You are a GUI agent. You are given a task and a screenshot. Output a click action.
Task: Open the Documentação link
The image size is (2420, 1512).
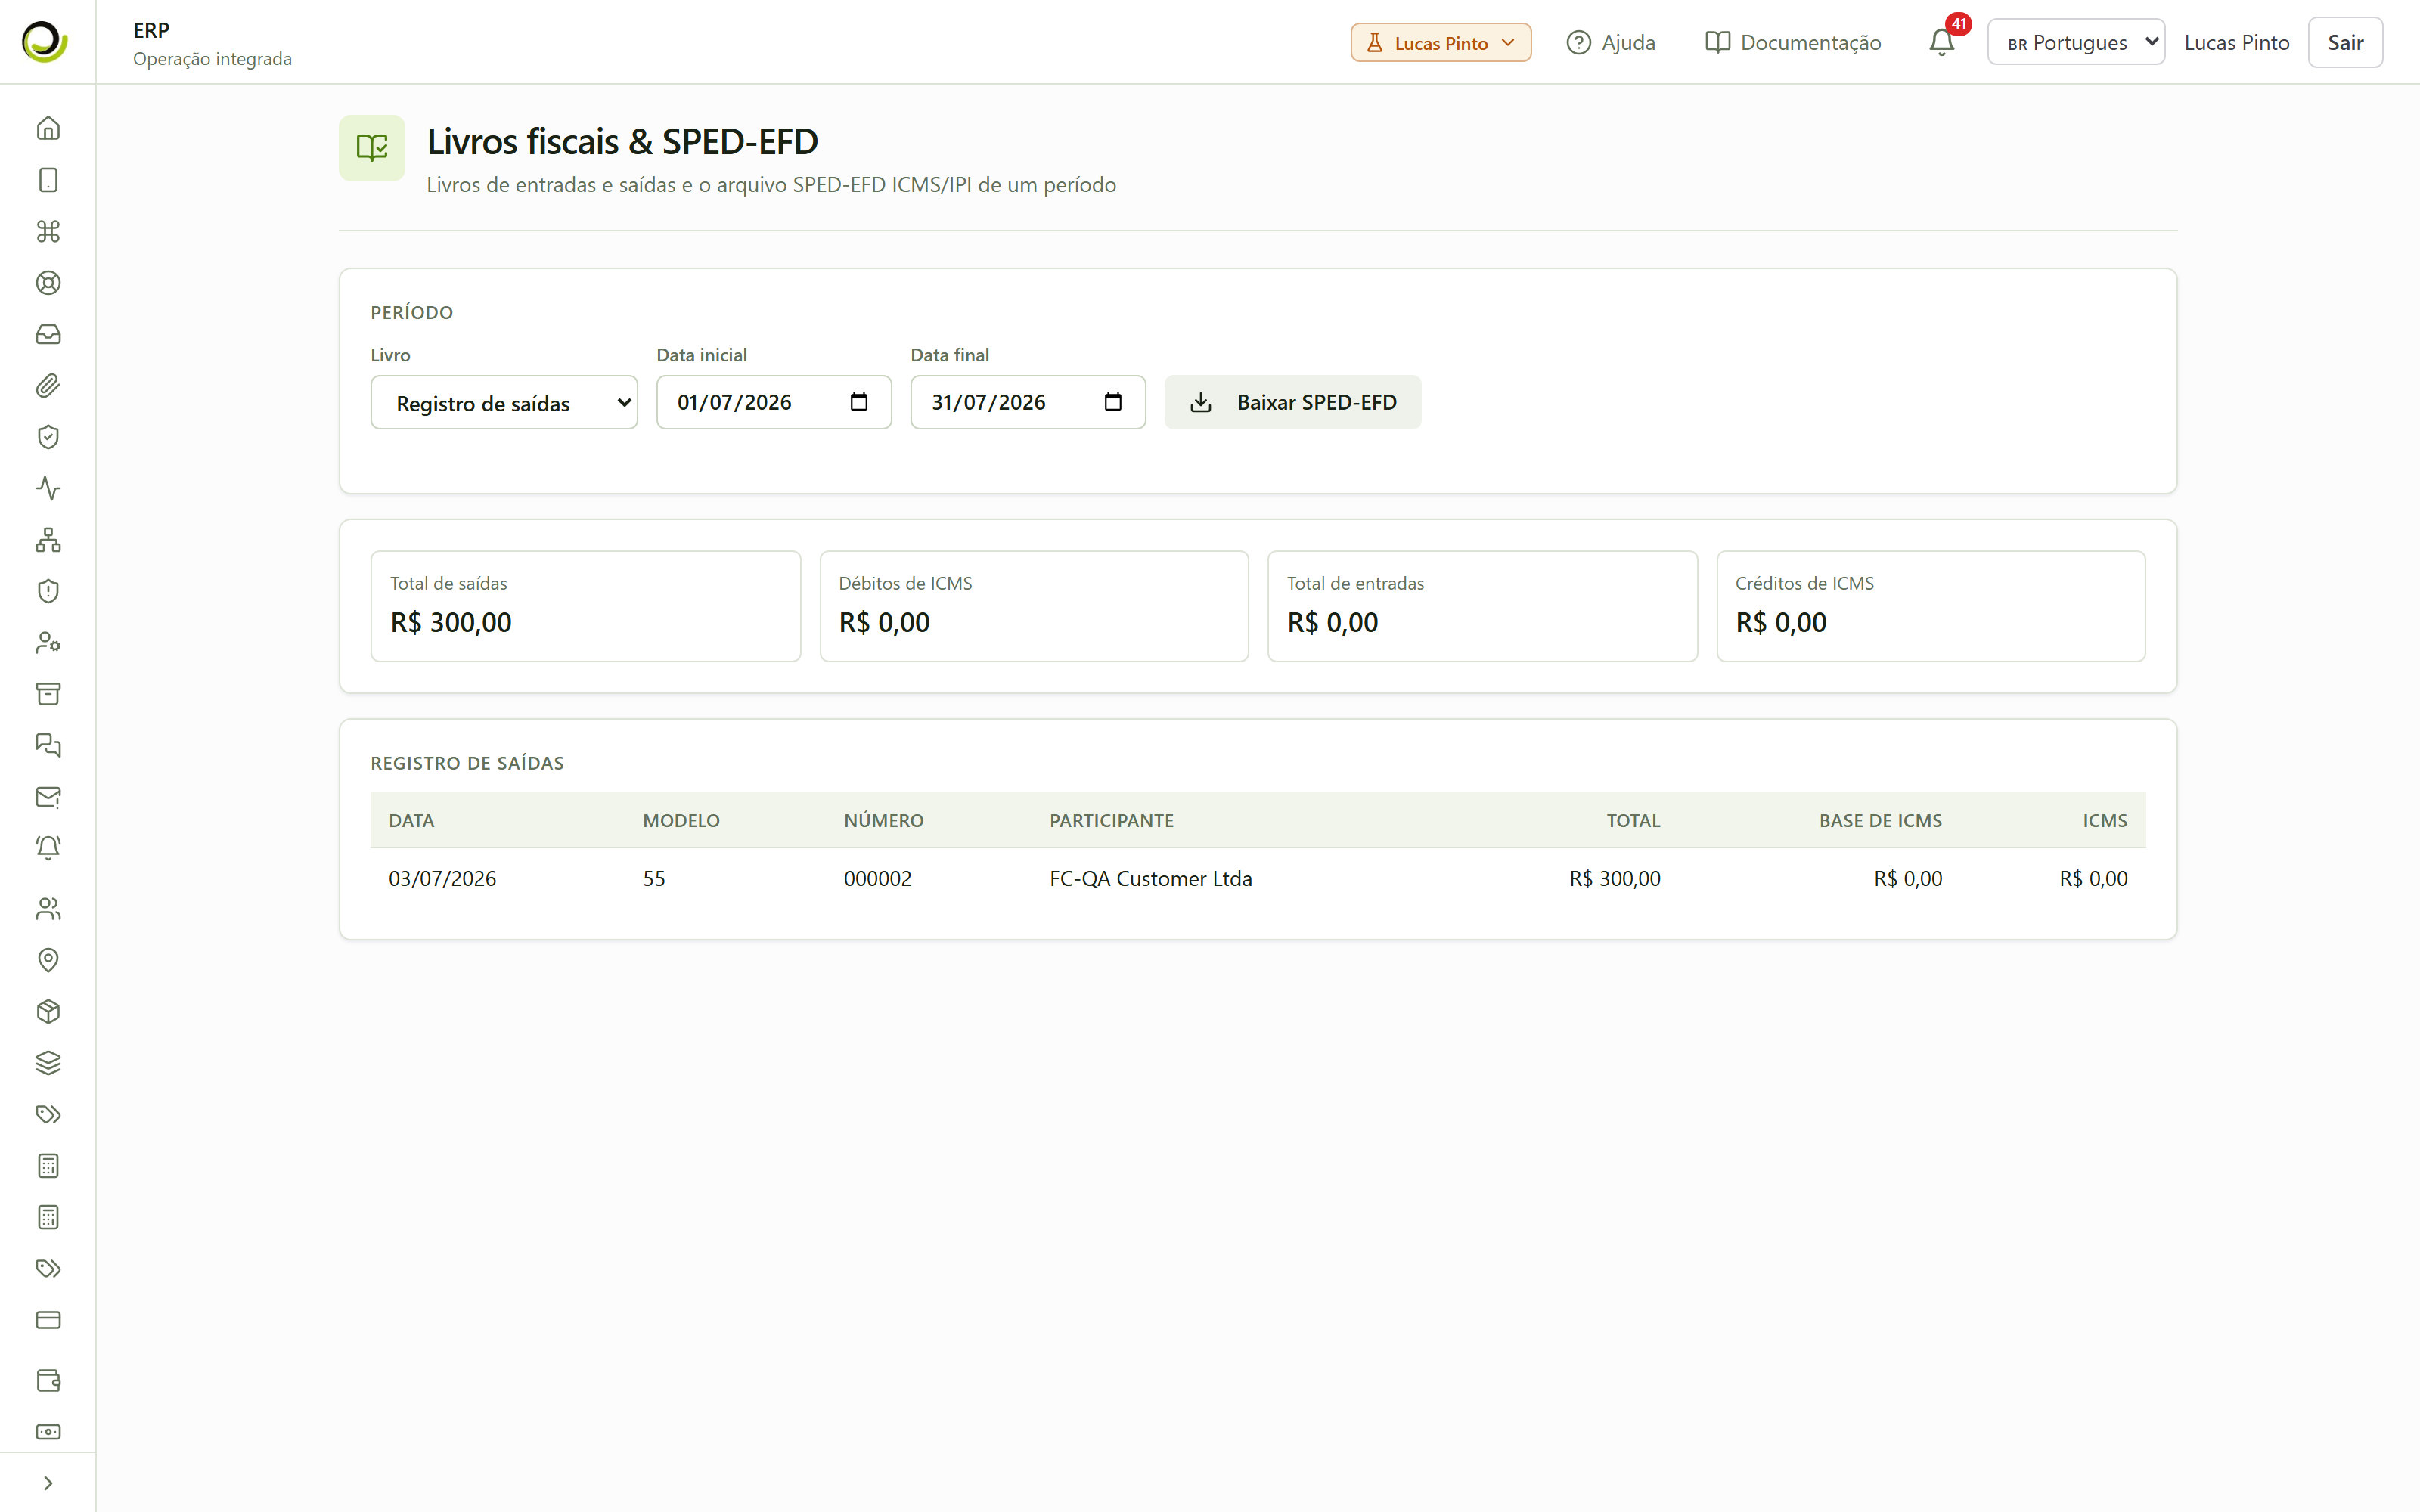[1793, 42]
